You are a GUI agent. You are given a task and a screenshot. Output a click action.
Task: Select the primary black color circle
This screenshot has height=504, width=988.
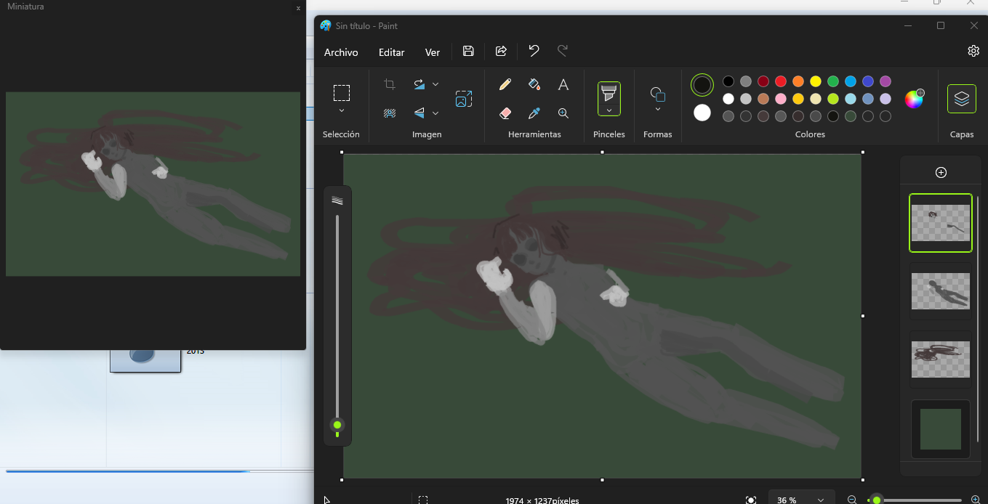tap(702, 85)
